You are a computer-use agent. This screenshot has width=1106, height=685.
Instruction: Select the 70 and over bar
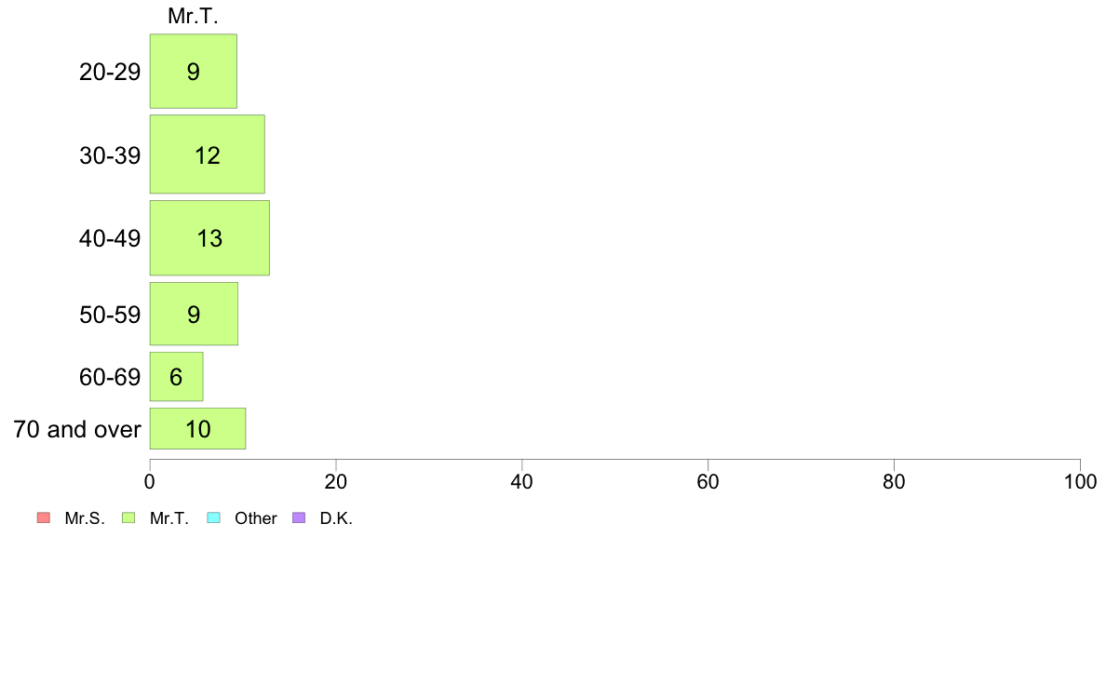[x=197, y=428]
